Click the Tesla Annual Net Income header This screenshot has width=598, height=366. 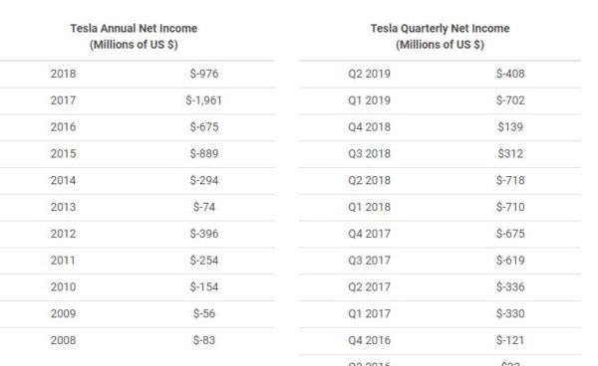coord(134,36)
